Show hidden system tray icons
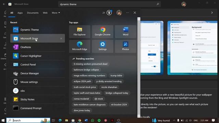This screenshot has width=219, height=123. click(174, 120)
